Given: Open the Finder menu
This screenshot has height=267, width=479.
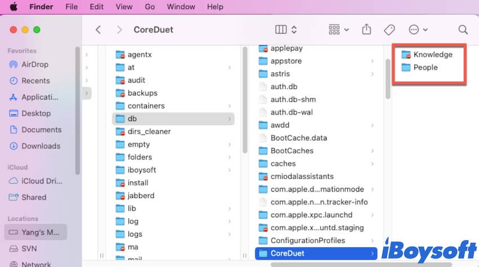Looking at the screenshot, I should point(41,7).
